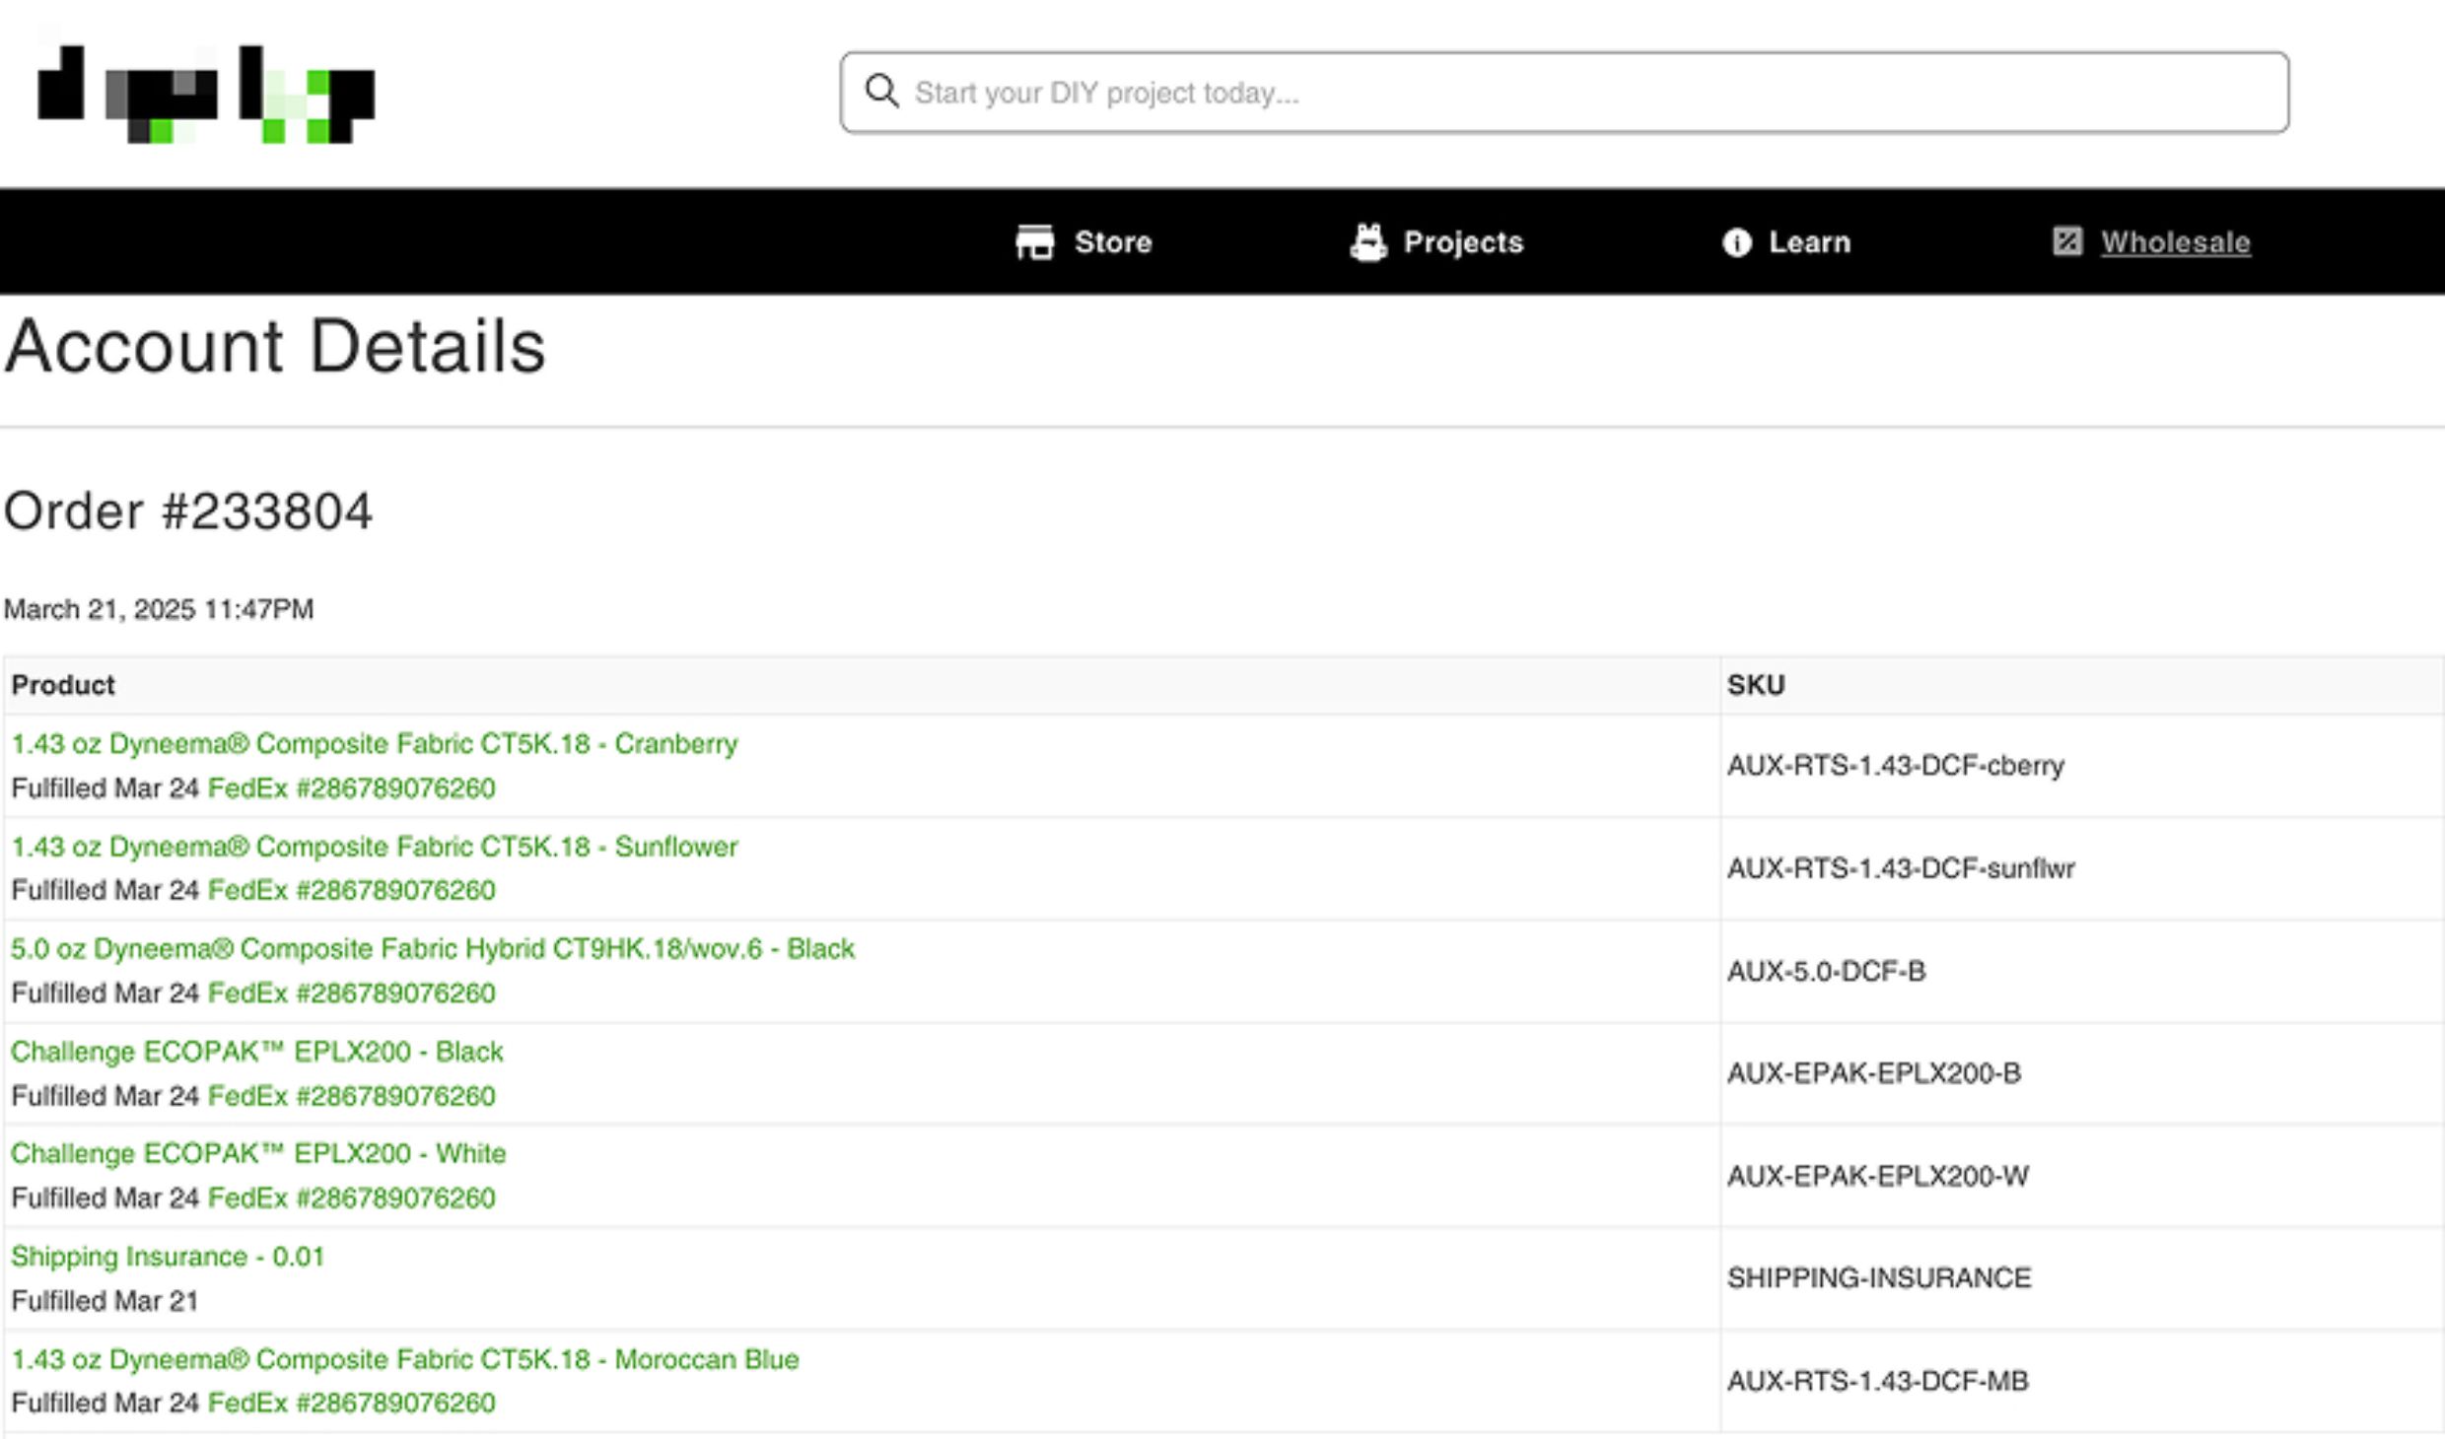The height and width of the screenshot is (1439, 2445).
Task: Track FedEx shipment for ECOPAK White
Action: pyautogui.click(x=352, y=1198)
